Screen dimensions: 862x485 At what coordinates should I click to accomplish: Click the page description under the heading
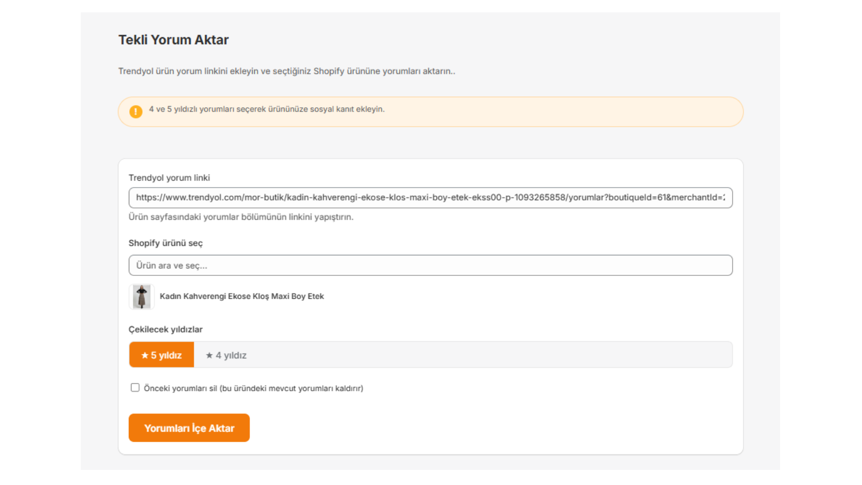[287, 71]
